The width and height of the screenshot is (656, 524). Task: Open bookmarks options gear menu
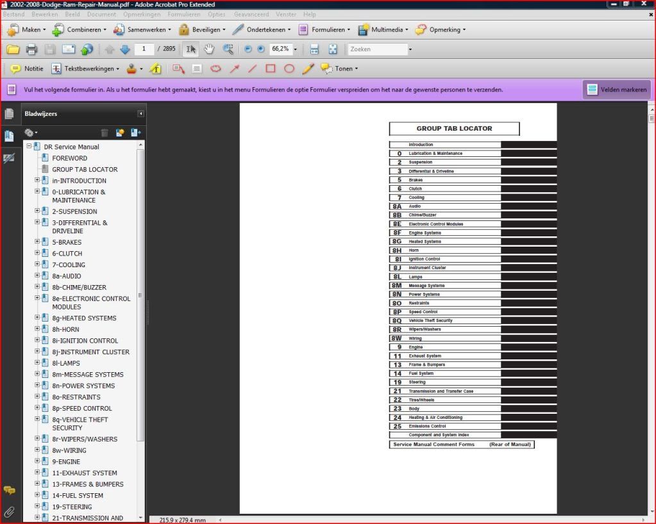(x=31, y=133)
